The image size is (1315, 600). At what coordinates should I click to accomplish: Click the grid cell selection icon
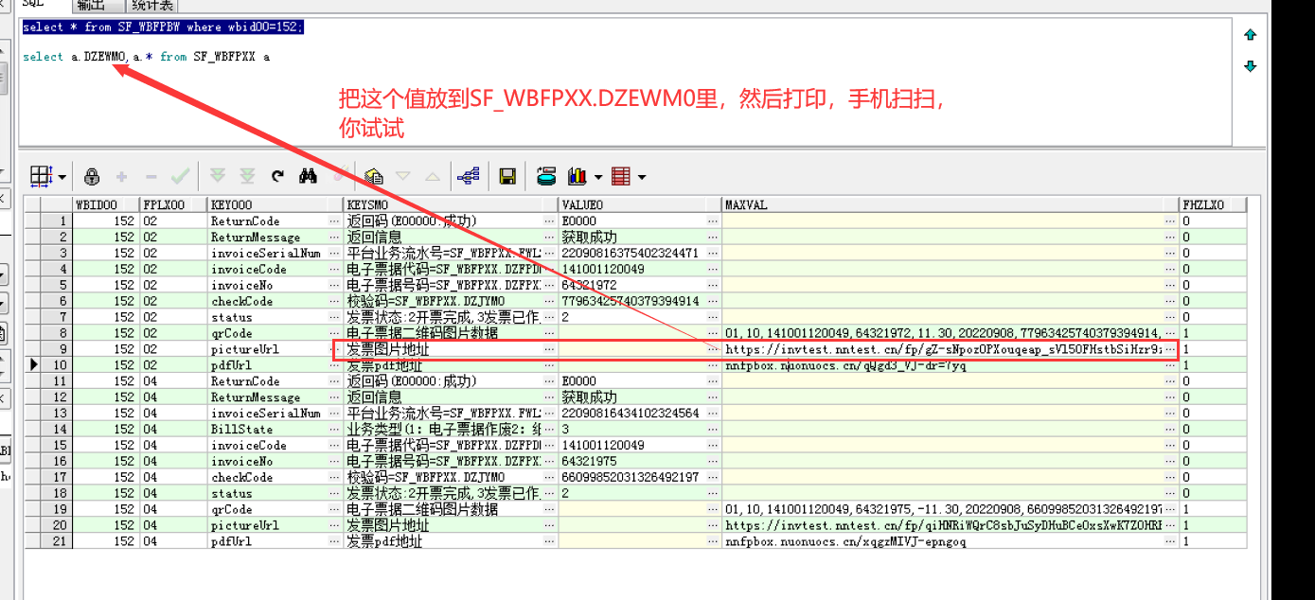pos(41,176)
